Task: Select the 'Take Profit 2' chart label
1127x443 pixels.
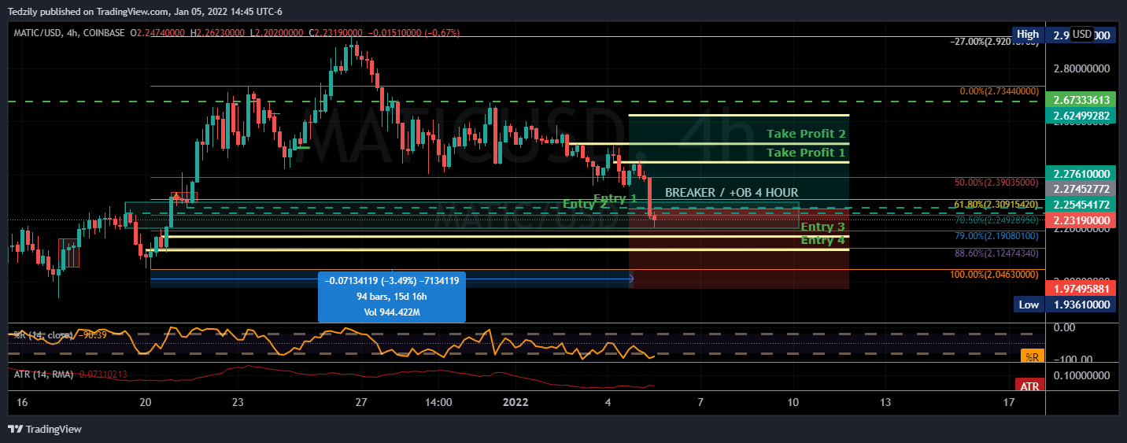Action: click(x=806, y=134)
